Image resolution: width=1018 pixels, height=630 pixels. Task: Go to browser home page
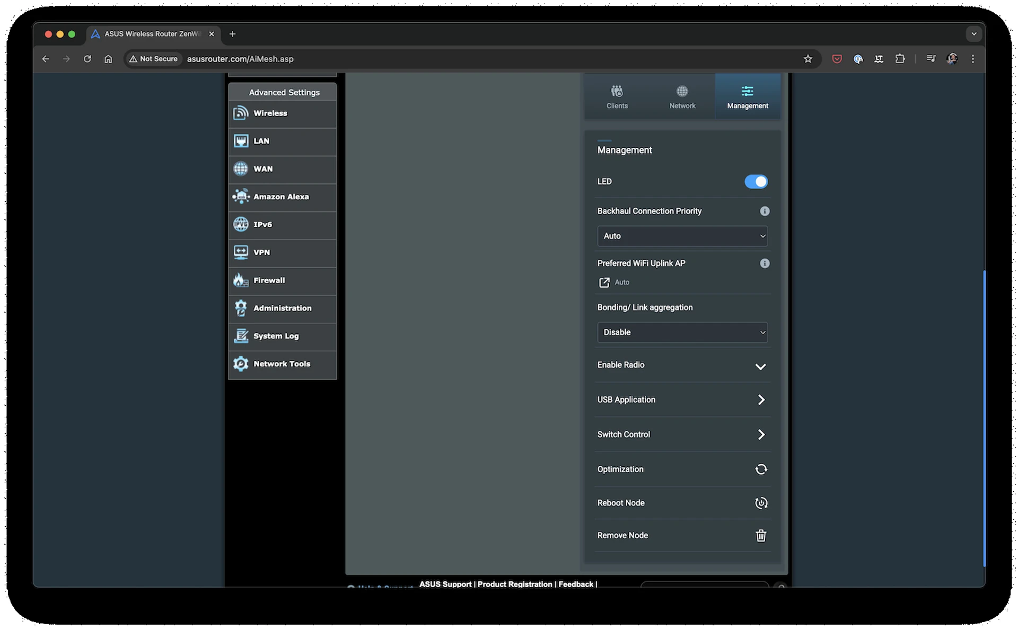coord(108,59)
